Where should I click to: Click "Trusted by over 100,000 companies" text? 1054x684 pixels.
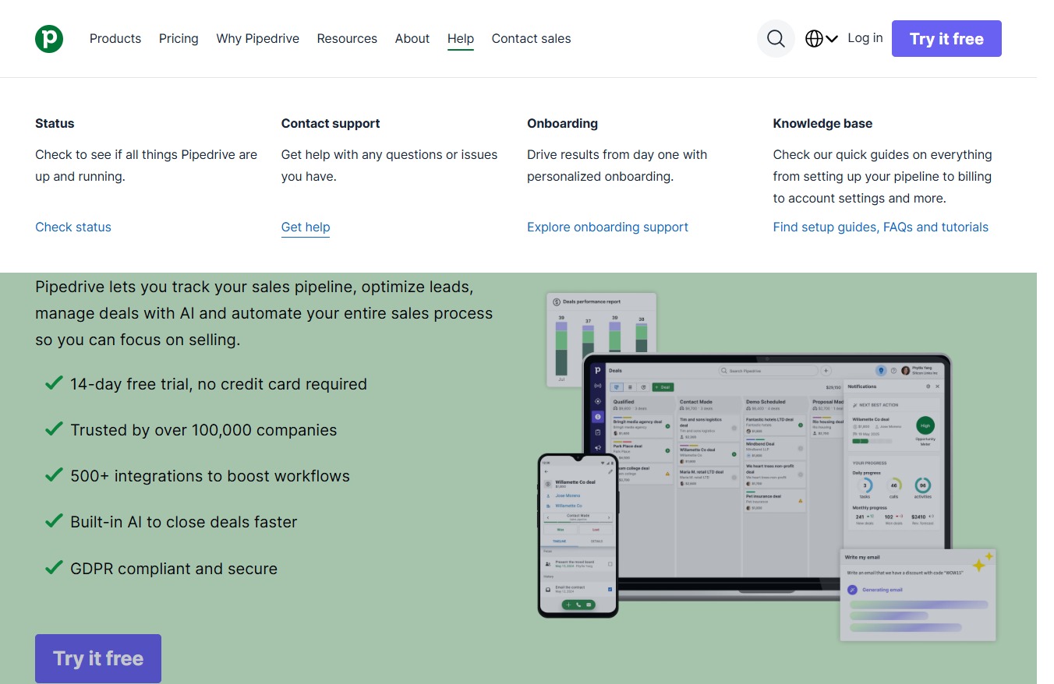click(x=203, y=430)
